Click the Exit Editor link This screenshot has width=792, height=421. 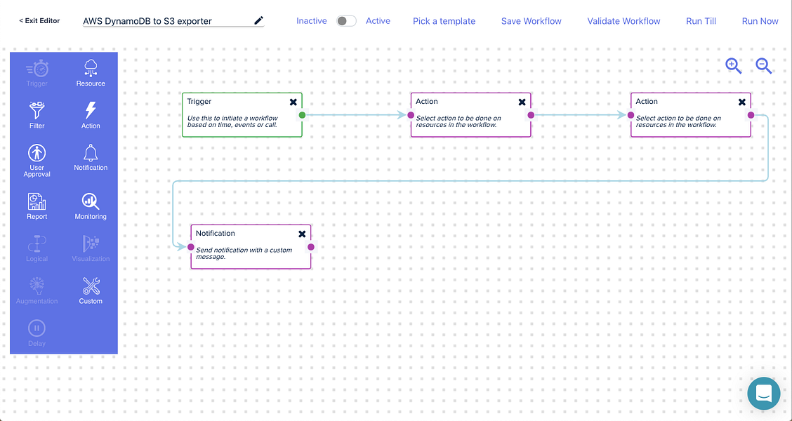tap(39, 20)
